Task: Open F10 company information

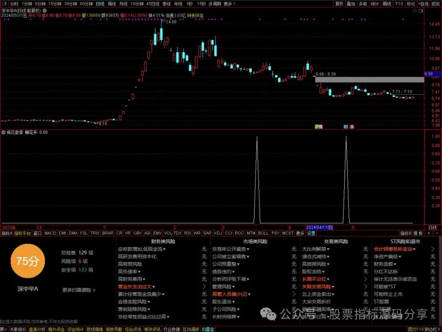Action: coord(399,4)
